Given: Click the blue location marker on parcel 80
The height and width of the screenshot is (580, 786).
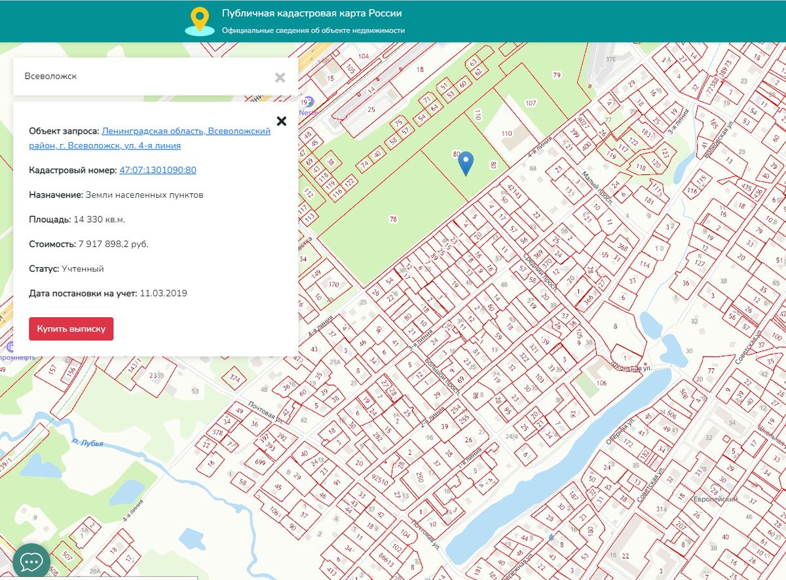Looking at the screenshot, I should point(465,163).
